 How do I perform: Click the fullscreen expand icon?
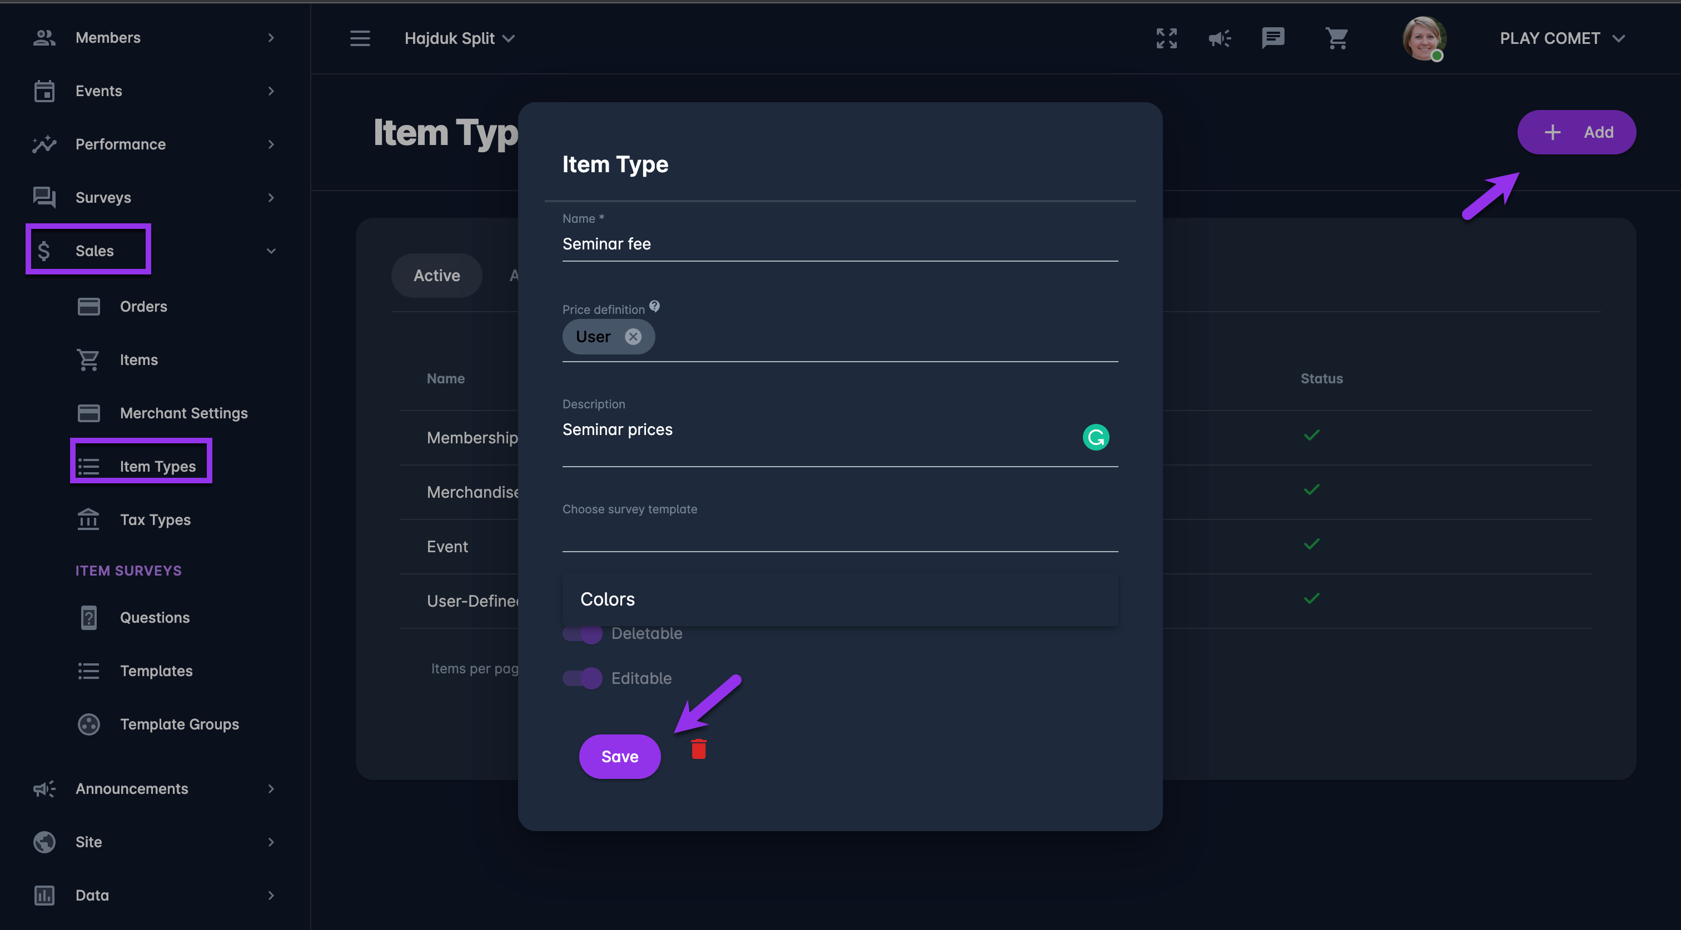[x=1166, y=38]
